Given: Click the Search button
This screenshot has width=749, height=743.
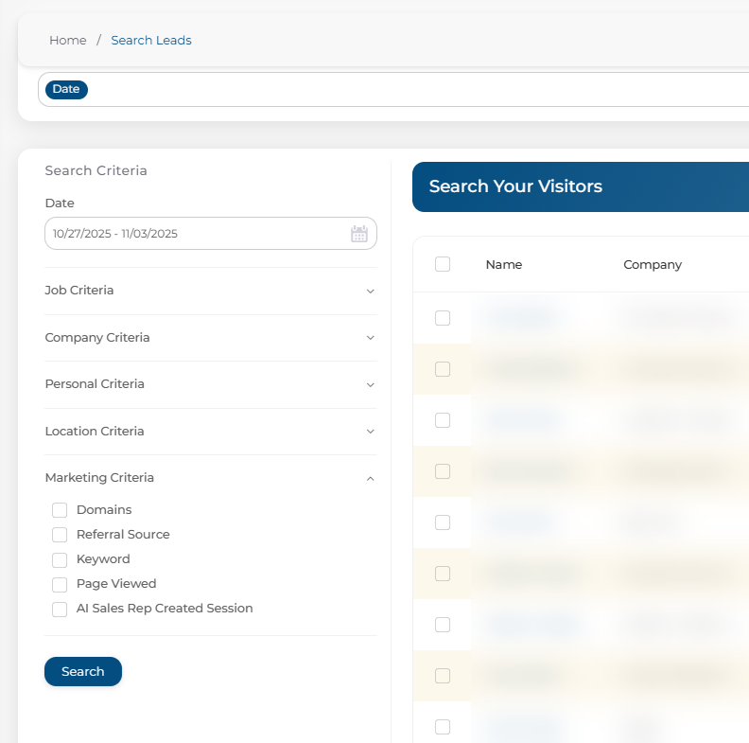Looking at the screenshot, I should click(83, 671).
